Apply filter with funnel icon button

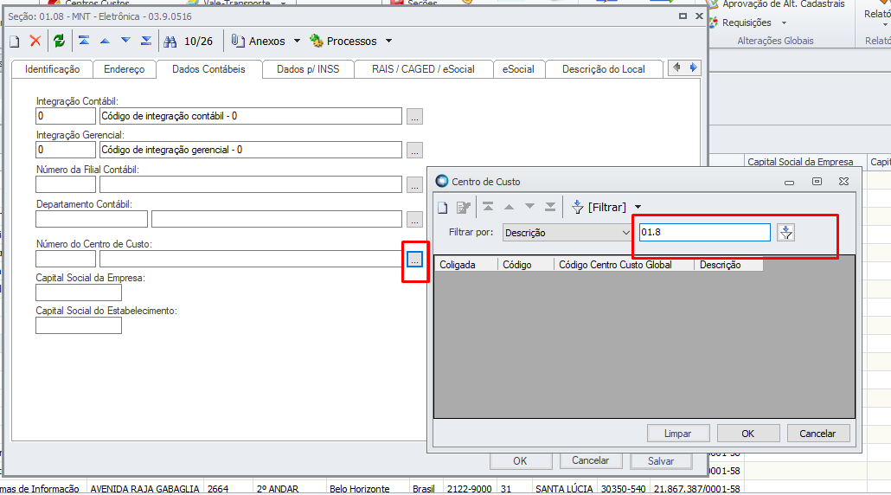click(785, 233)
